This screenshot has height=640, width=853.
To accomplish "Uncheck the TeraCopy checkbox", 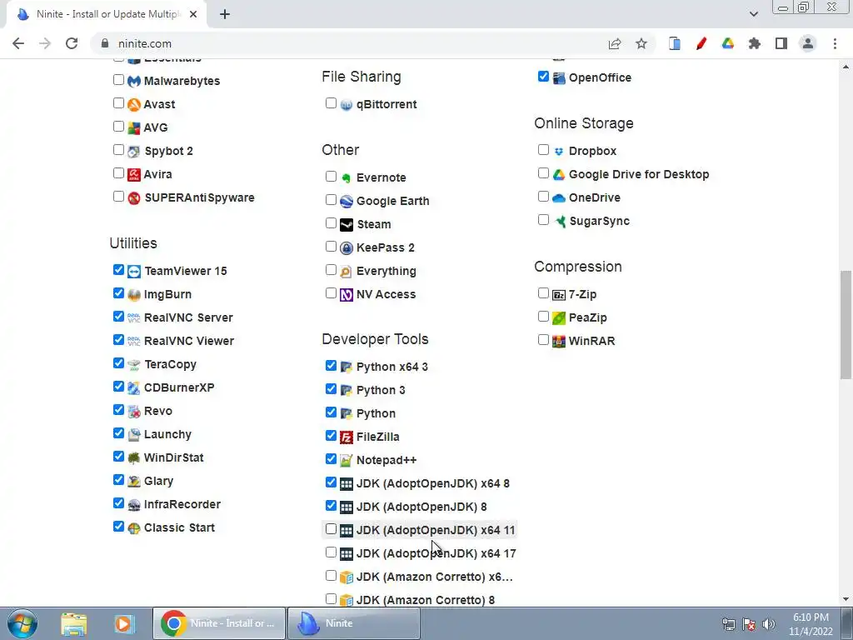I will pyautogui.click(x=118, y=363).
